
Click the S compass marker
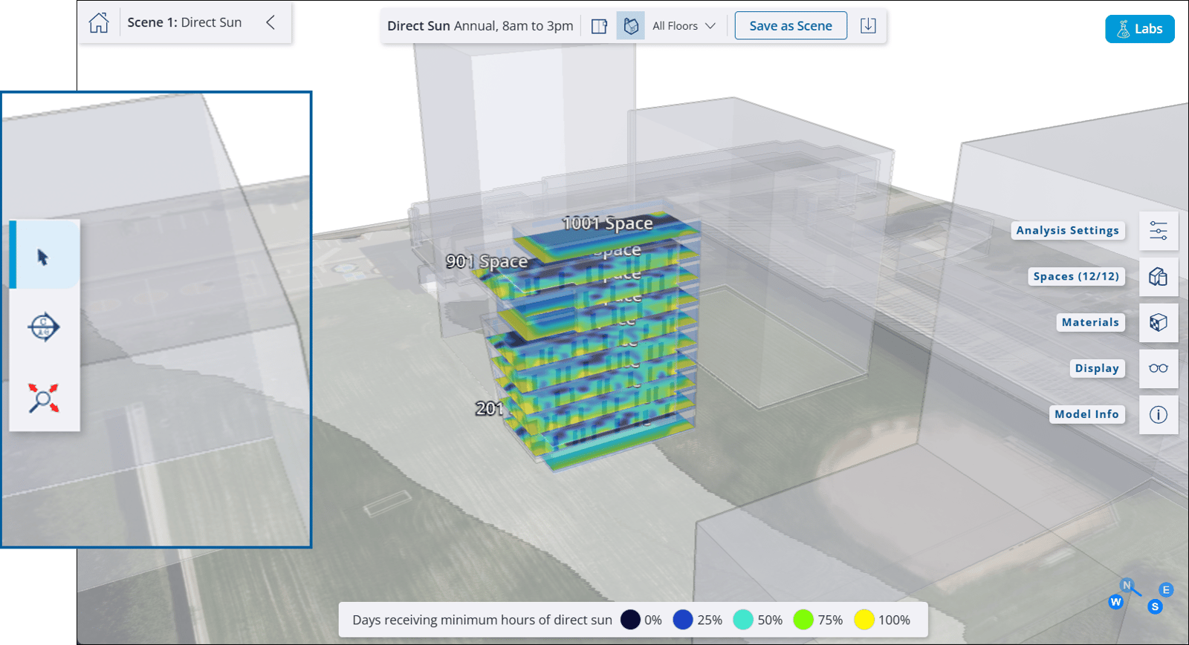(x=1155, y=606)
